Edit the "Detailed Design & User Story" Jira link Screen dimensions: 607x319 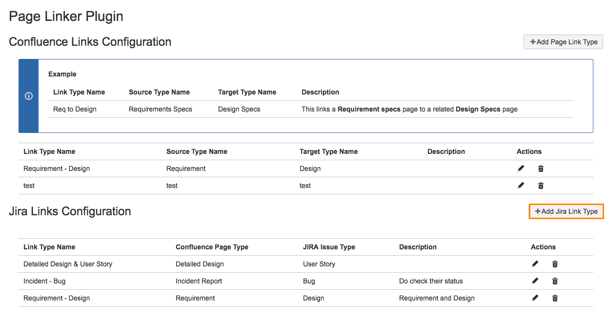tap(535, 263)
